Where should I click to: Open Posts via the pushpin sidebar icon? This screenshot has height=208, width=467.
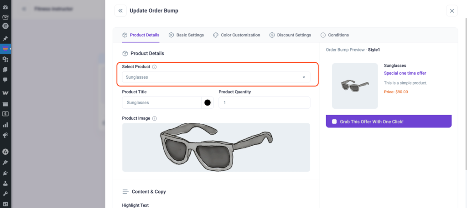pos(5,39)
